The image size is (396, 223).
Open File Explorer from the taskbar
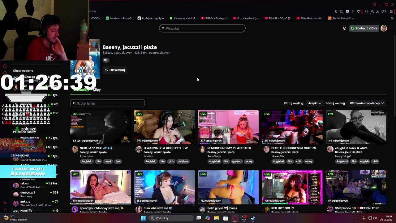[217, 218]
